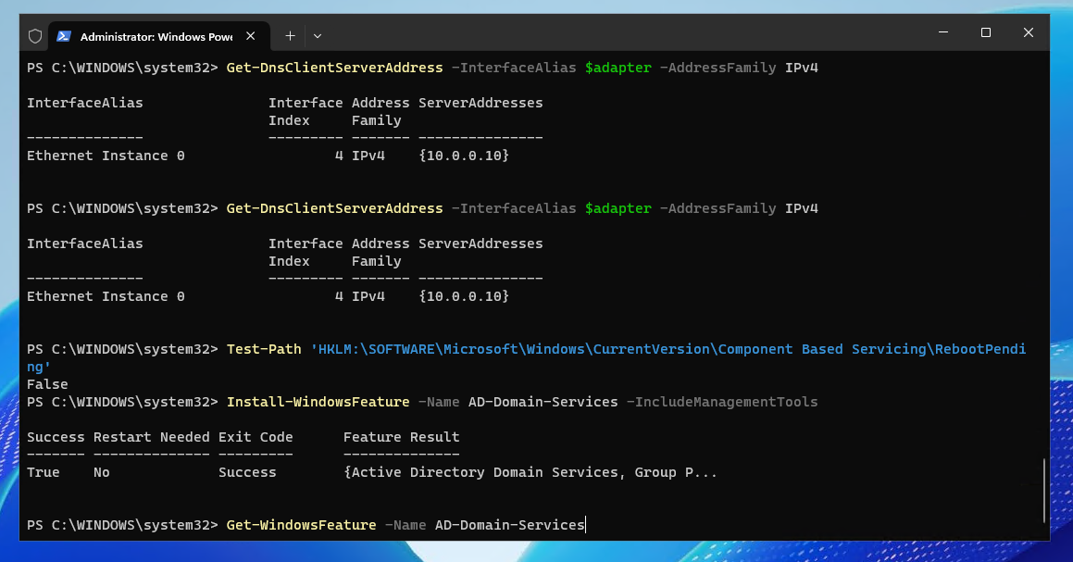Click the Install-WindowsFeature command text
Viewport: 1073px width, 562px height.
coord(318,402)
